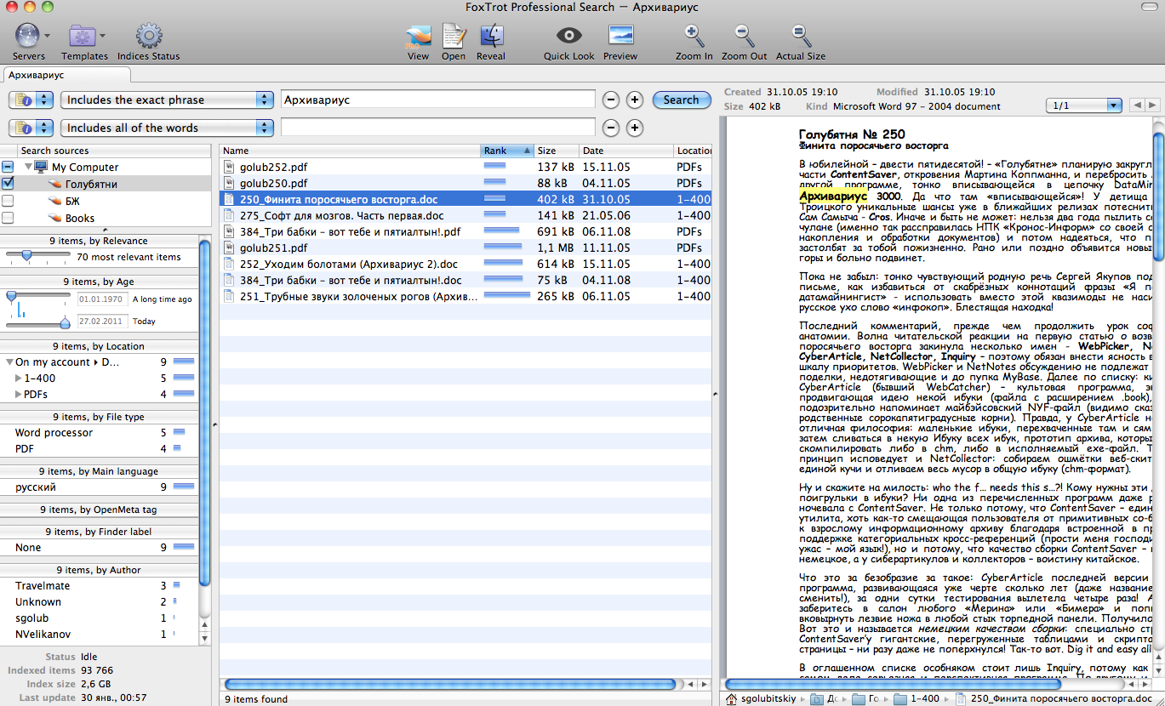The image size is (1165, 706).
Task: Adjust the Relevance slider
Action: (x=27, y=255)
